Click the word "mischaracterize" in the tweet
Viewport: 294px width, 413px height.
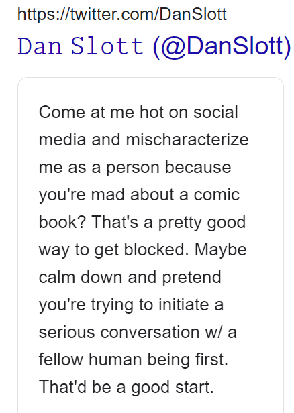(187, 139)
